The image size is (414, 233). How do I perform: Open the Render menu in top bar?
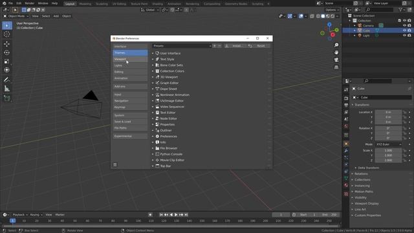click(x=30, y=3)
